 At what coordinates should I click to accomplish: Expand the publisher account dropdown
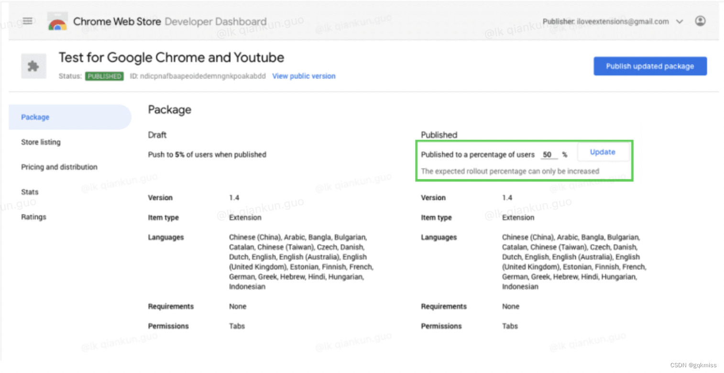click(680, 22)
